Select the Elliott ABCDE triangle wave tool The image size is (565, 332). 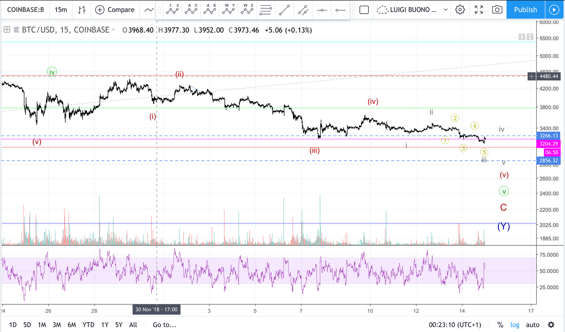[x=210, y=10]
